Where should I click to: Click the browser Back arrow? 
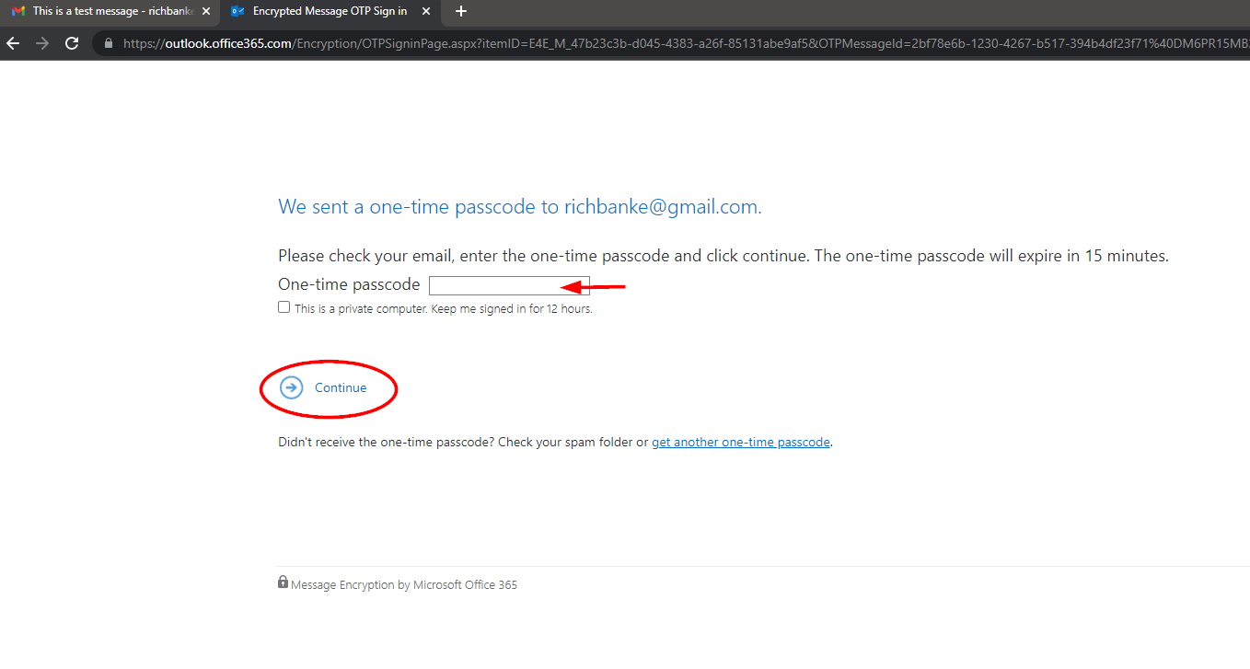pos(13,43)
